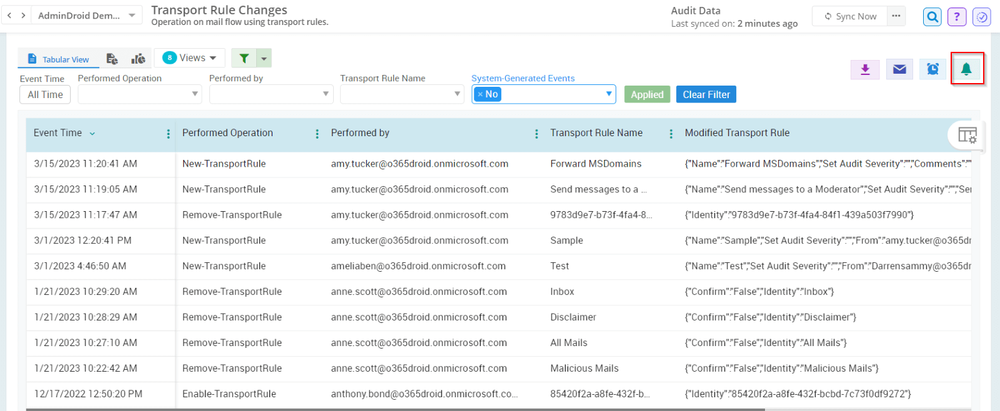
Task: Click the '3/1/2023 12:20:41 PM' event time
Action: click(x=83, y=240)
